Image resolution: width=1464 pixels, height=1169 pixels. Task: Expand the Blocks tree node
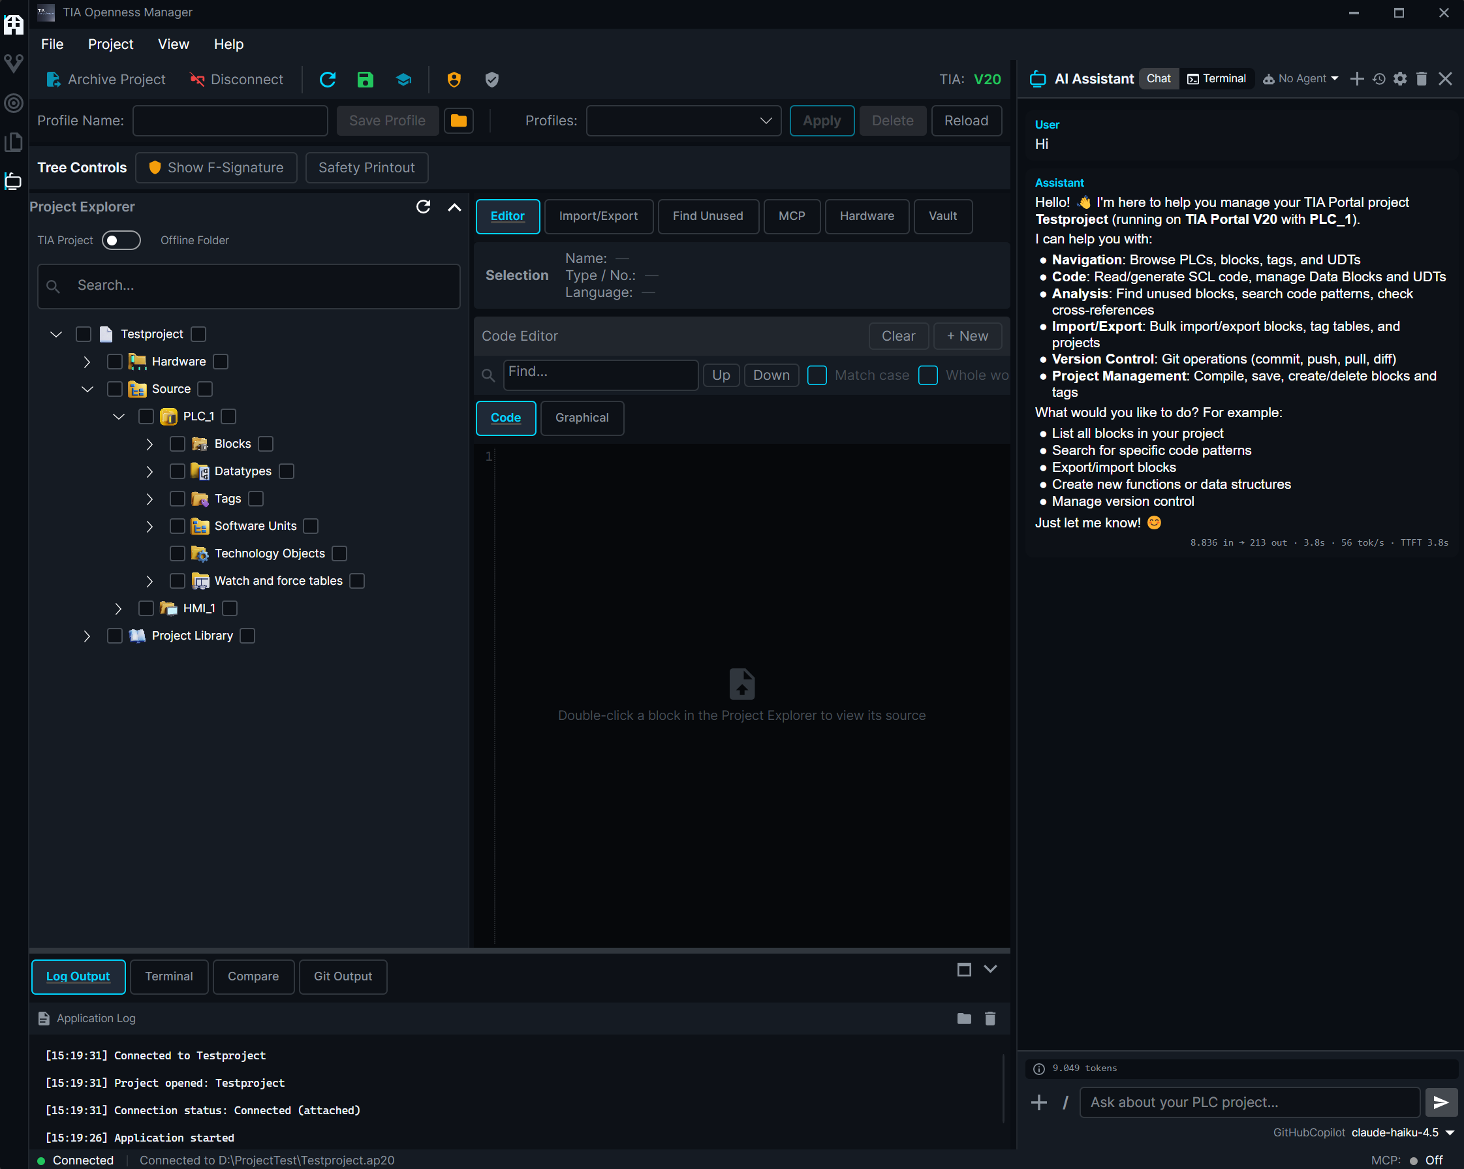point(149,443)
